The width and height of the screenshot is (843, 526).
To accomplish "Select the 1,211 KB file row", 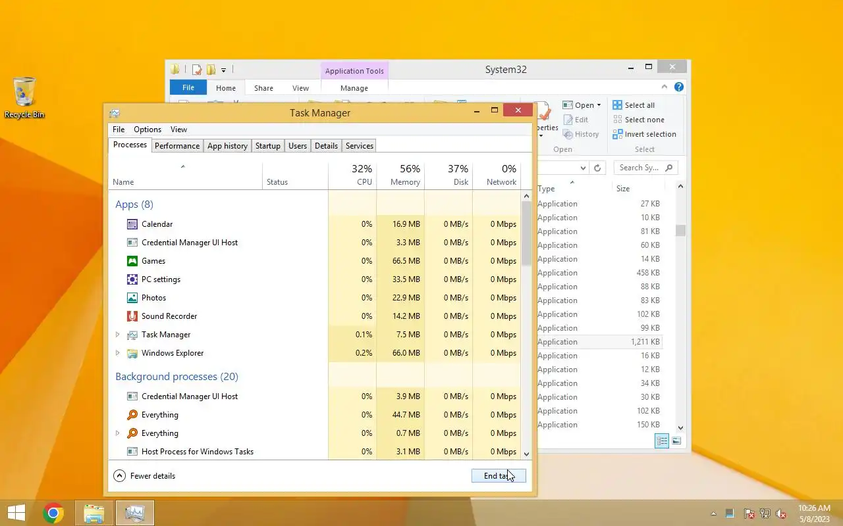I will coord(599,342).
